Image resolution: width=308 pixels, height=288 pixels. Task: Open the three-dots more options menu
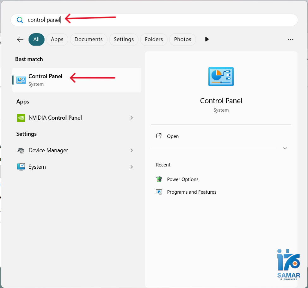(291, 40)
